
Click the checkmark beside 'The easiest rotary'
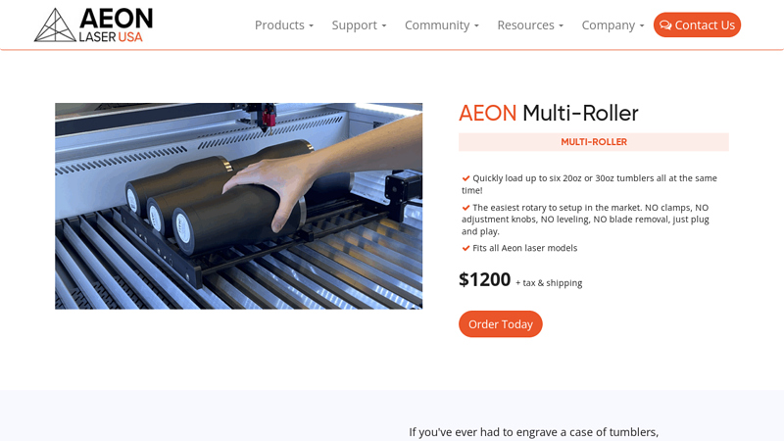tap(466, 207)
